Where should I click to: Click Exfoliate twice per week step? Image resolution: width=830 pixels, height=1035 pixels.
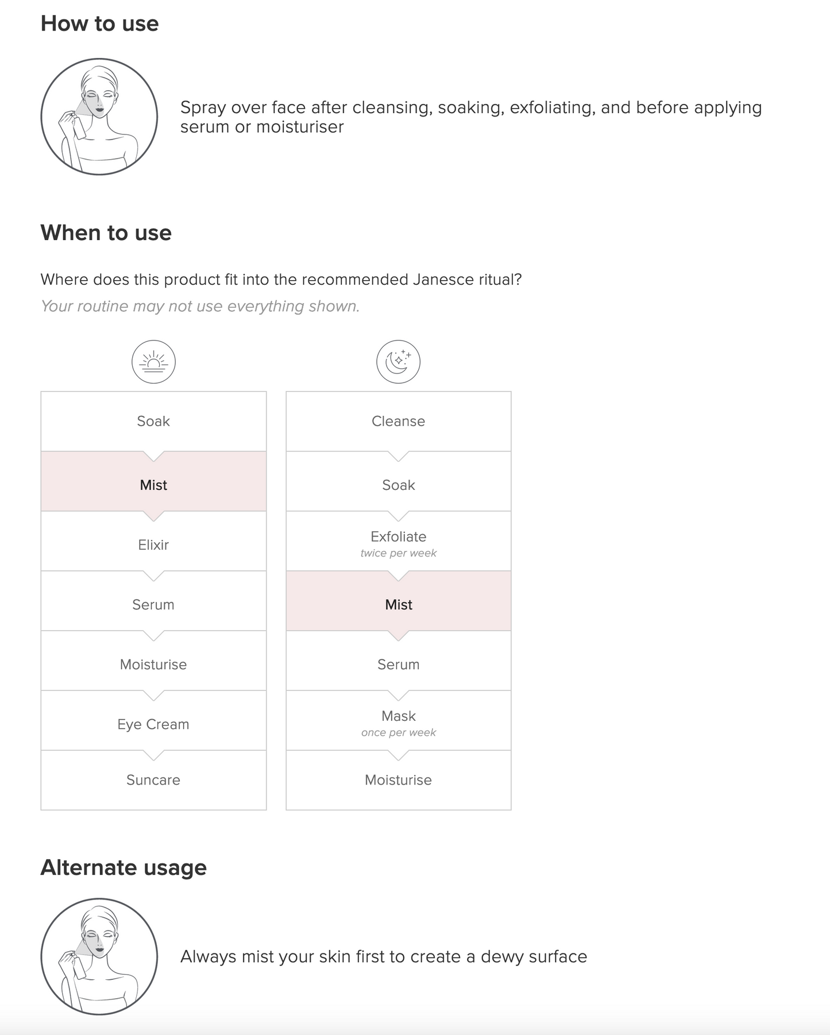(x=398, y=543)
